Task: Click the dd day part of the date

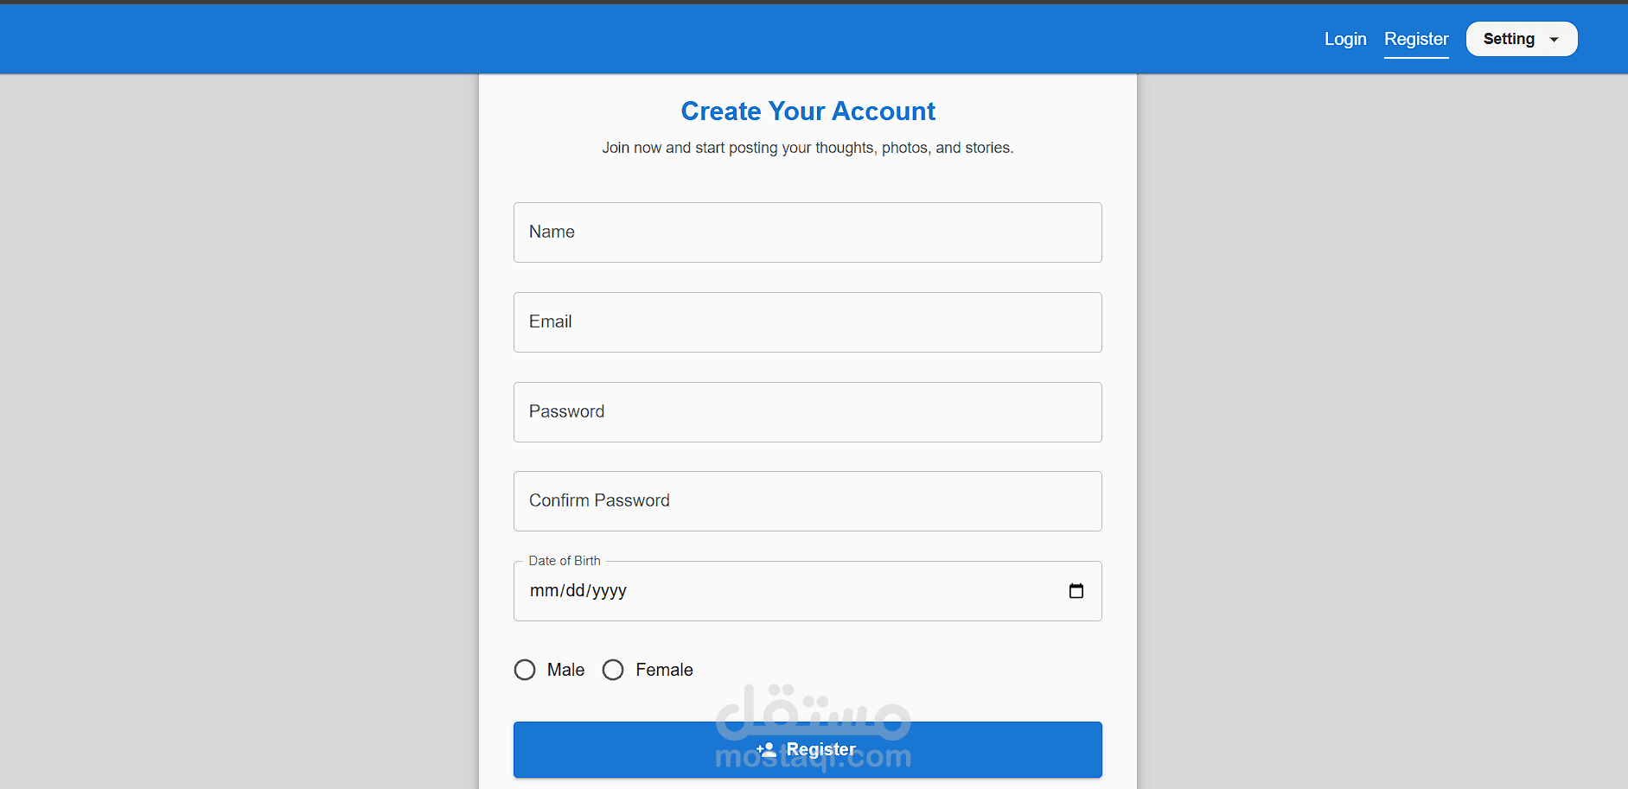Action: pos(575,591)
